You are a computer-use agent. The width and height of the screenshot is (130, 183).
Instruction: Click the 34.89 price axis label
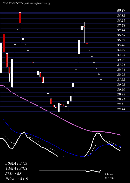point(121,50)
